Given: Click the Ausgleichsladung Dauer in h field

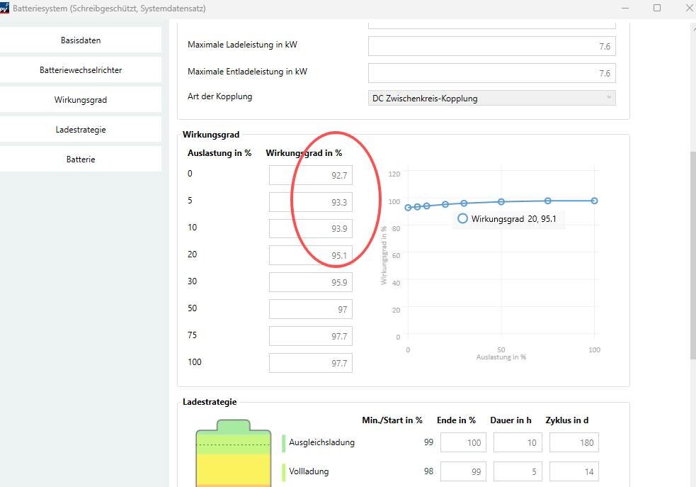Looking at the screenshot, I should (x=518, y=443).
